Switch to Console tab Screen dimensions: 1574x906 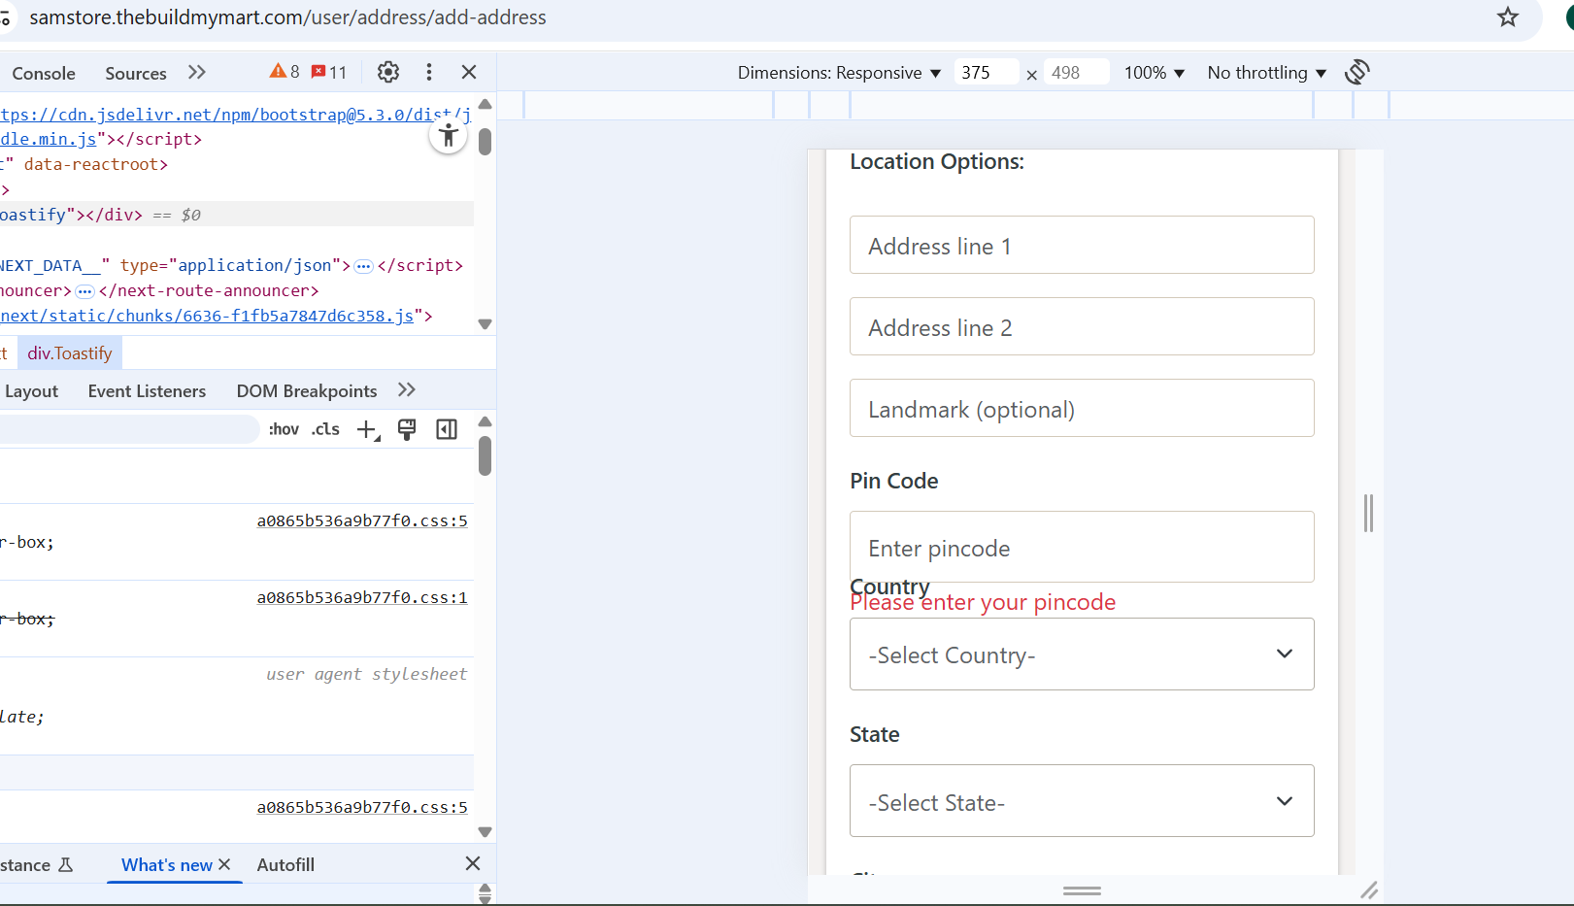[x=43, y=73]
